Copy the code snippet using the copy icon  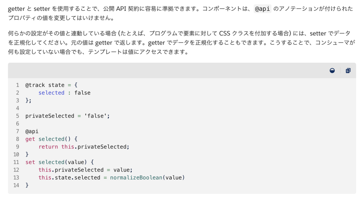348,71
